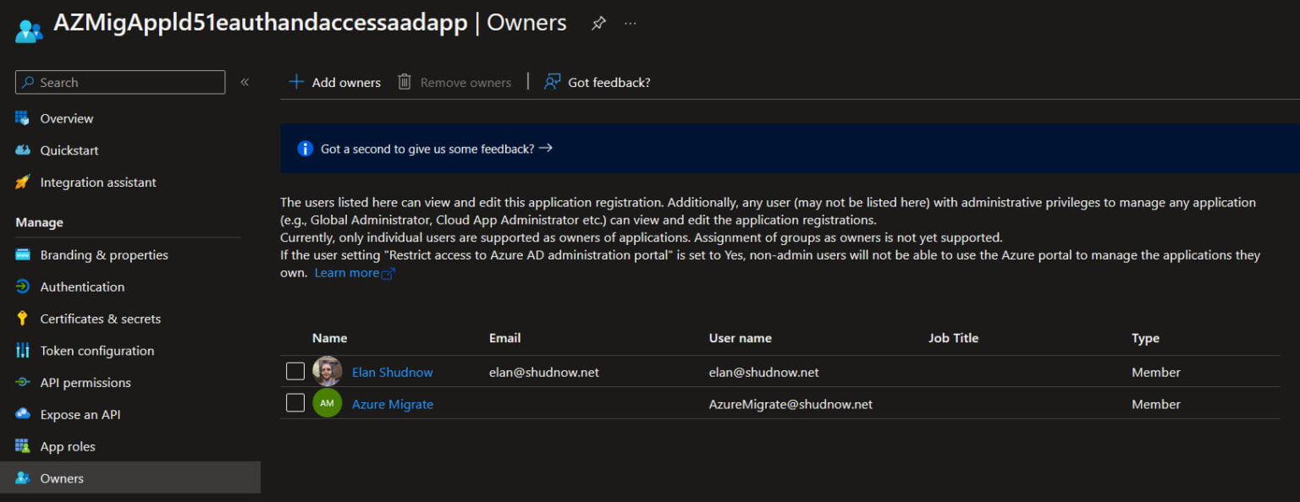Click Got feedback? in toolbar
The width and height of the screenshot is (1300, 502).
tap(609, 83)
